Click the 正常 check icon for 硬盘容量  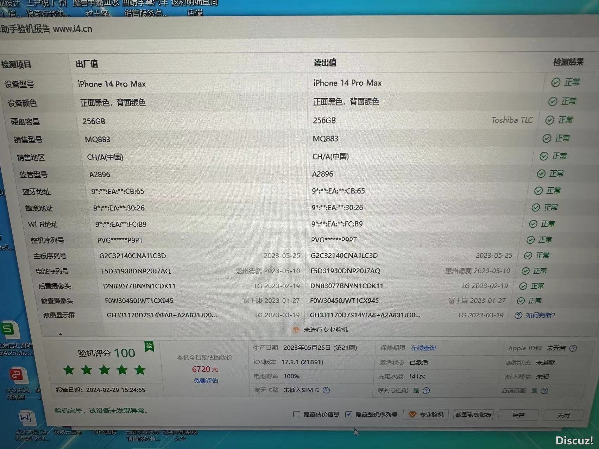pos(549,120)
